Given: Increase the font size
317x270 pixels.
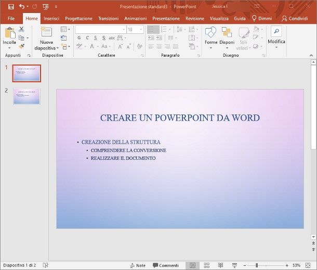Looking at the screenshot, I should pos(120,46).
